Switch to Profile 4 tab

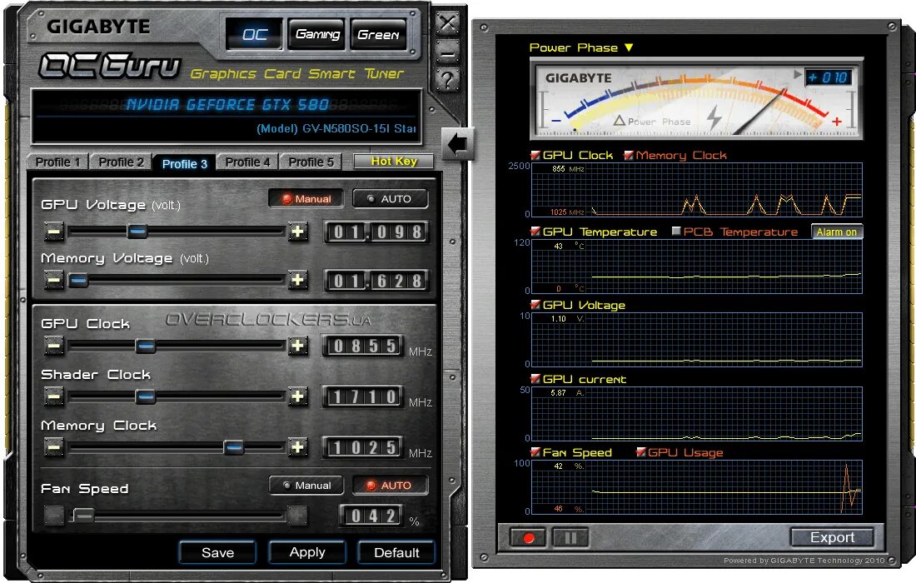(x=247, y=162)
